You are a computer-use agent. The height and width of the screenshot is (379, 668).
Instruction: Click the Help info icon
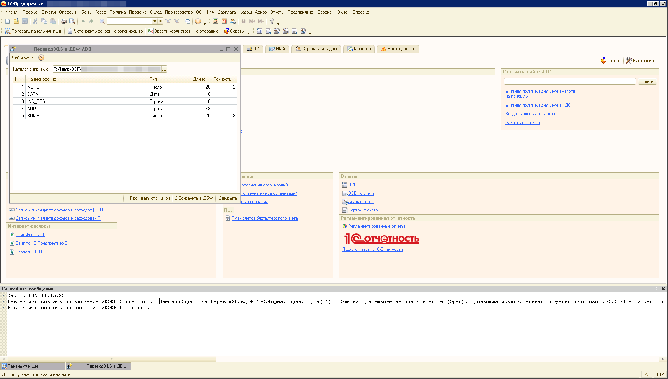pyautogui.click(x=198, y=21)
